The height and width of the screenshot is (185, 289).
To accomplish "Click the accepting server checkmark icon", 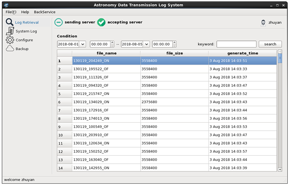I will 102,22.
